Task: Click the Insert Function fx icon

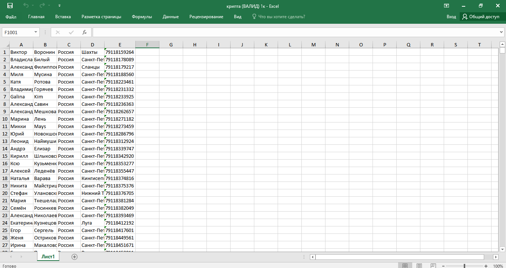Action: pos(85,32)
